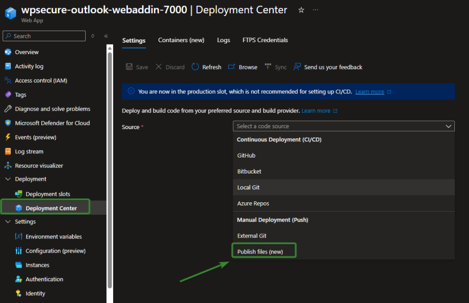Click the Send us your feedback icon
469x303 pixels.
pyautogui.click(x=297, y=67)
